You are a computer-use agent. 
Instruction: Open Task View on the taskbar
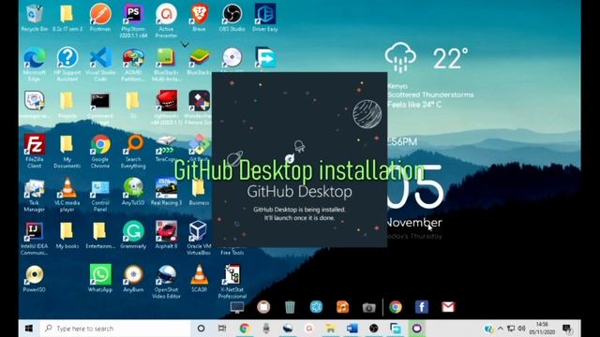click(222, 329)
